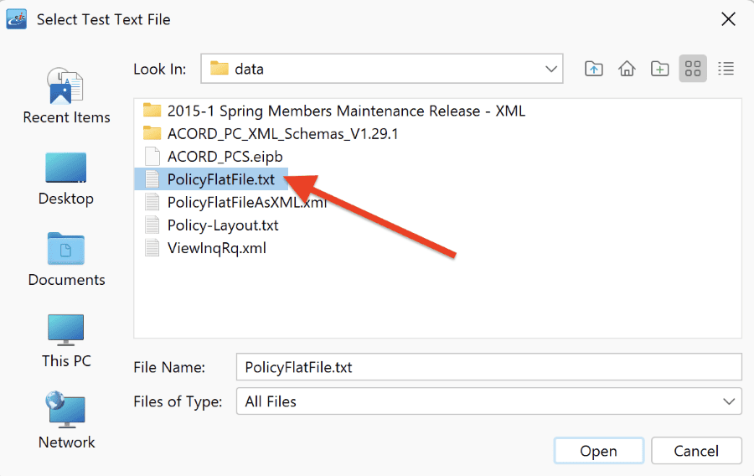Screen dimensions: 754x476
Task: Select the ACORD_PCS.eipb file
Action: click(213, 157)
